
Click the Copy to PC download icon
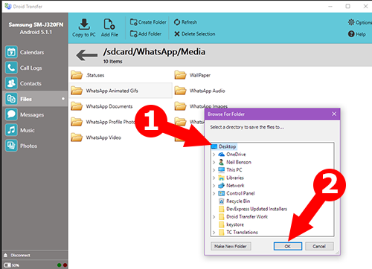point(84,25)
